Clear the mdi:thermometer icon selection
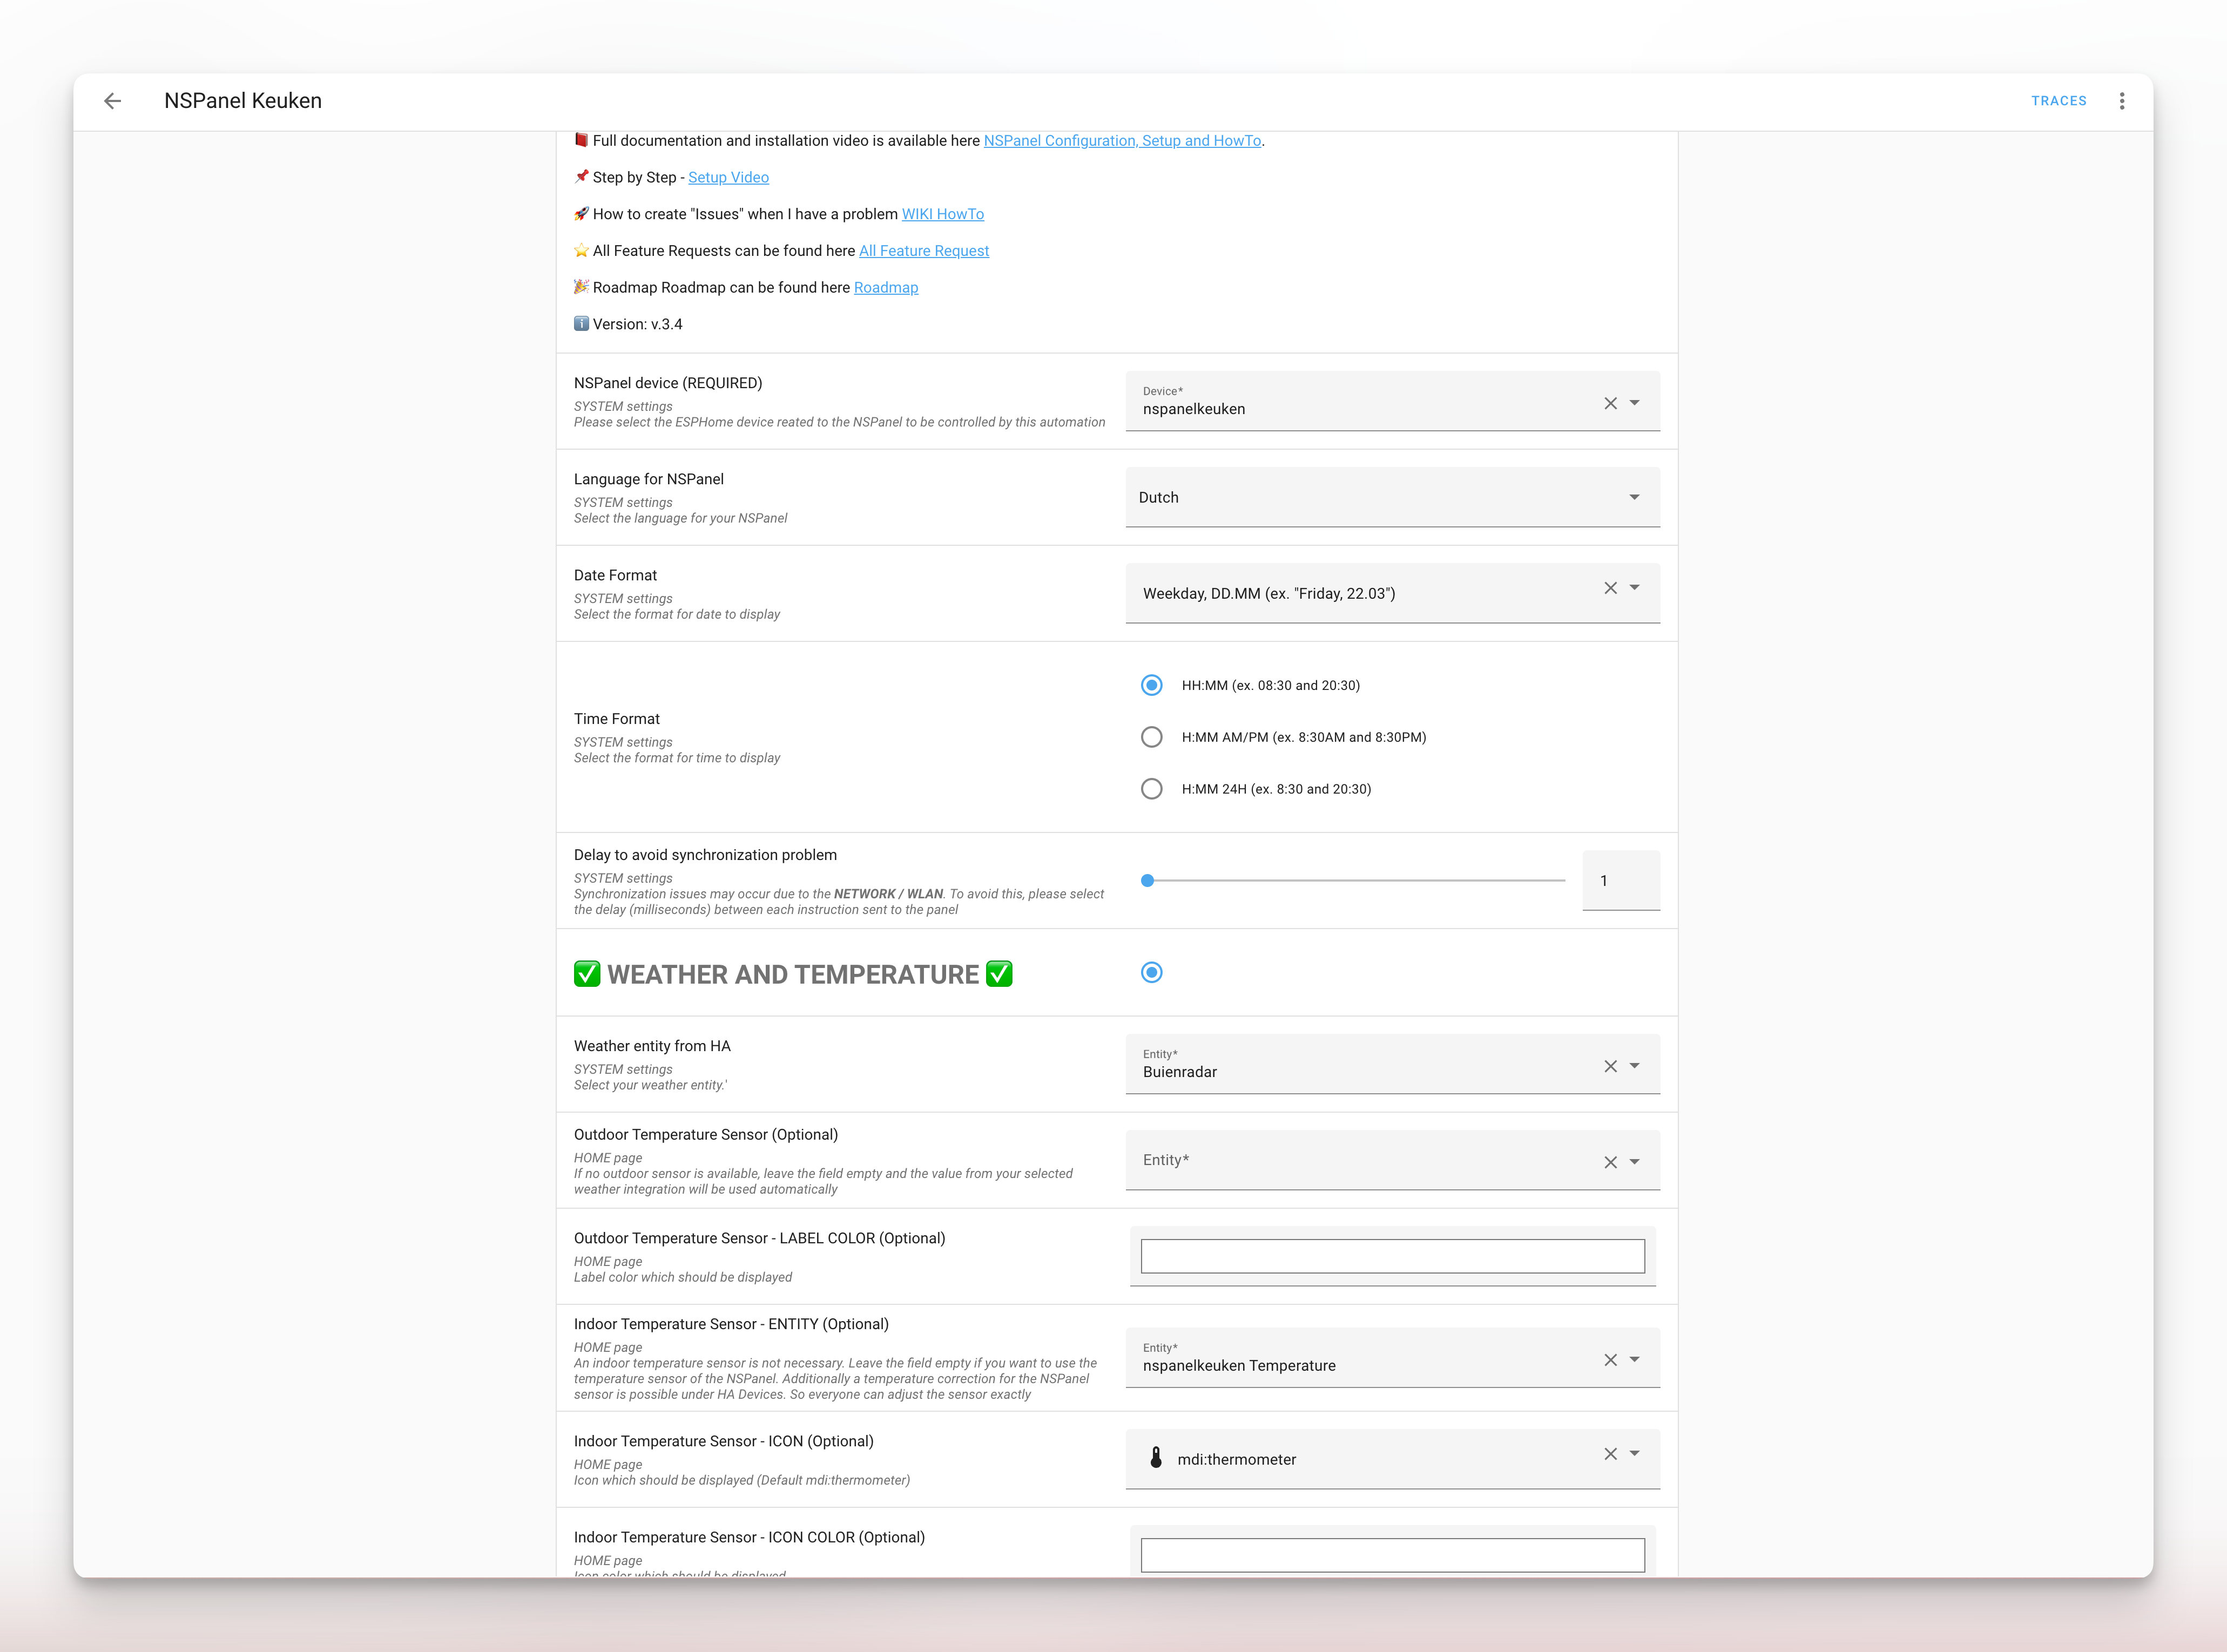 coord(1610,1454)
